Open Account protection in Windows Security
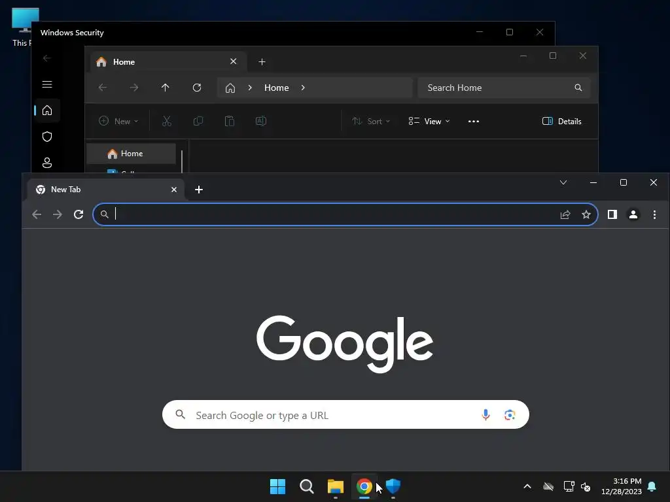This screenshot has height=502, width=670. (x=47, y=163)
